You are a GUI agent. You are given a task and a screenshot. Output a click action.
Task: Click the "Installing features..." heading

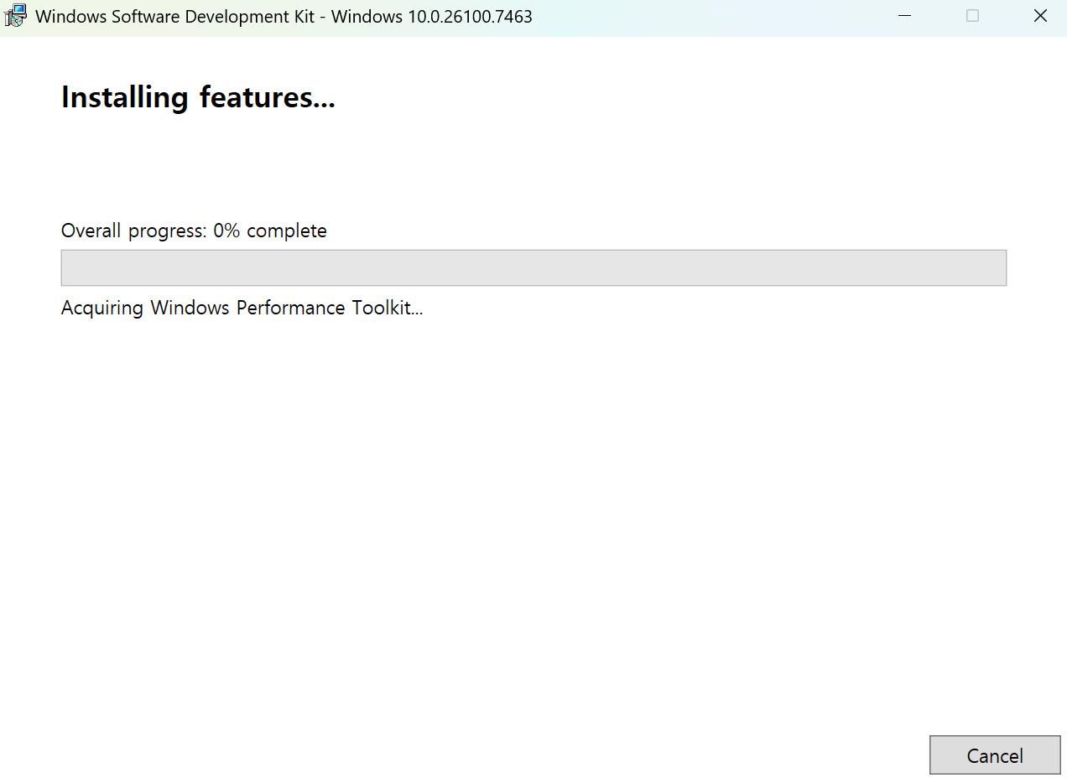pos(198,97)
